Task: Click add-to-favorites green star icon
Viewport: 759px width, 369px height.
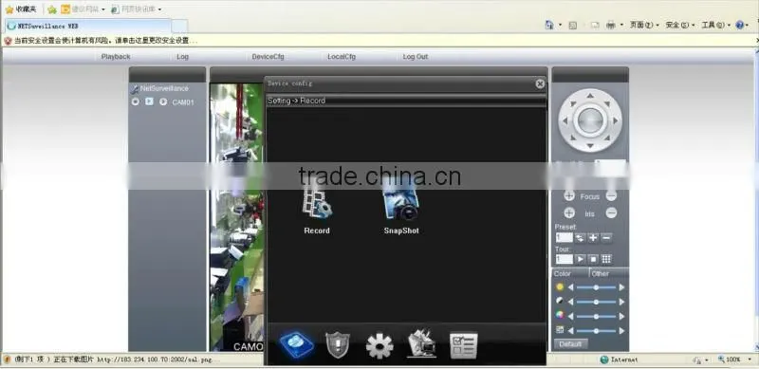Action: point(52,9)
